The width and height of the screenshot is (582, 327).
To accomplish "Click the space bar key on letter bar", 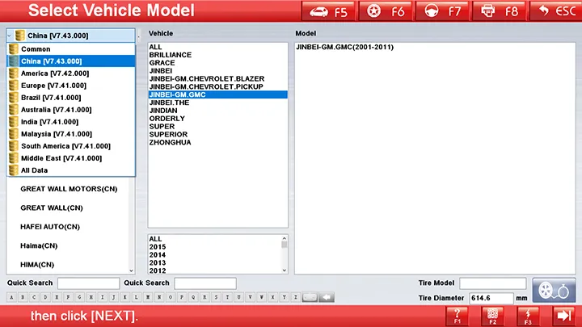I will pos(310,297).
